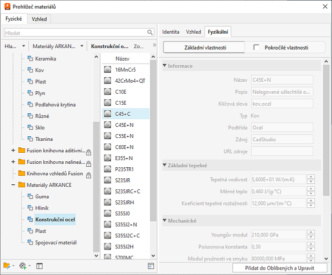This screenshot has height=275, width=332.
Task: Collapse the Materiály ARKANCE library node
Action: (13, 185)
